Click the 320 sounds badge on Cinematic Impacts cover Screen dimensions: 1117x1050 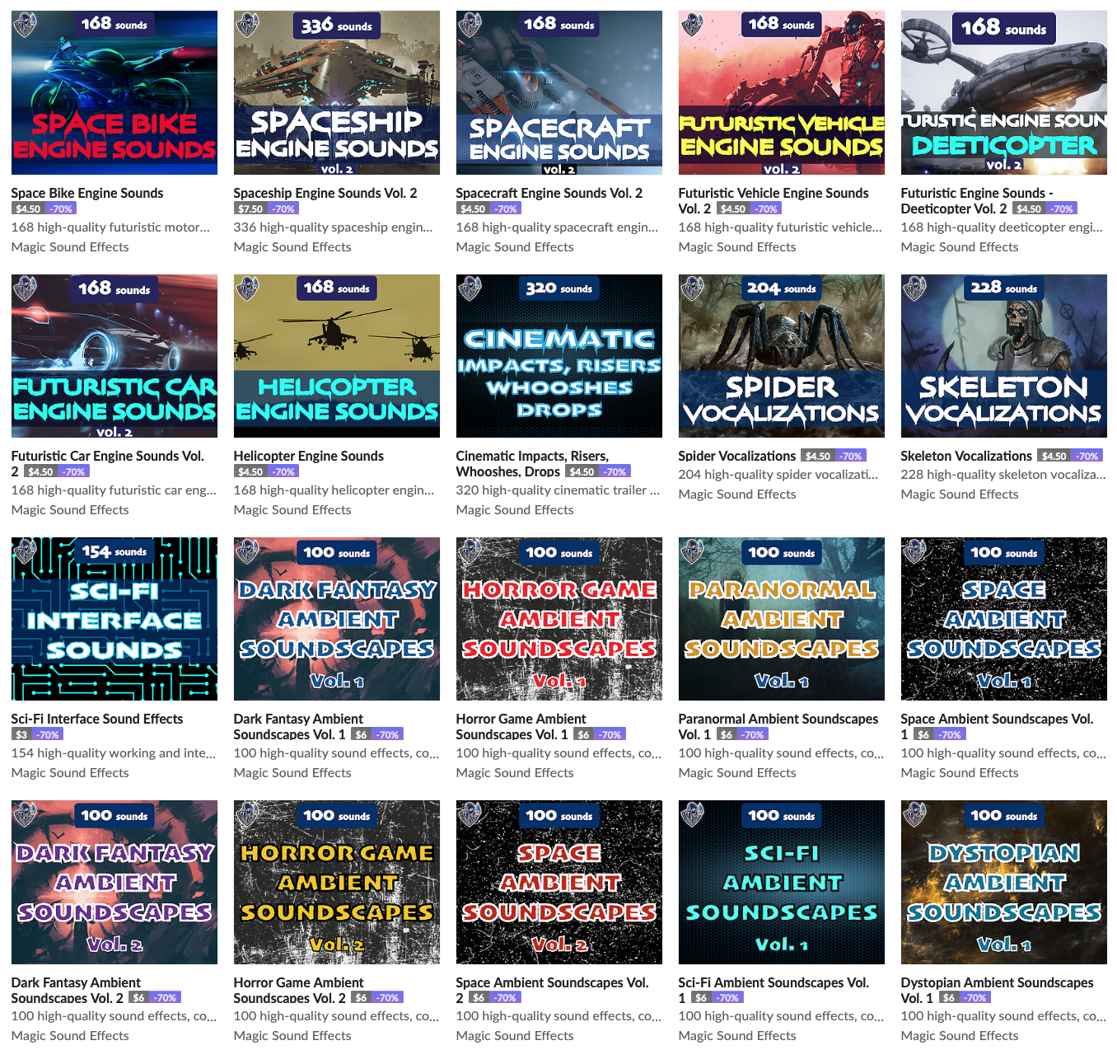coord(558,288)
